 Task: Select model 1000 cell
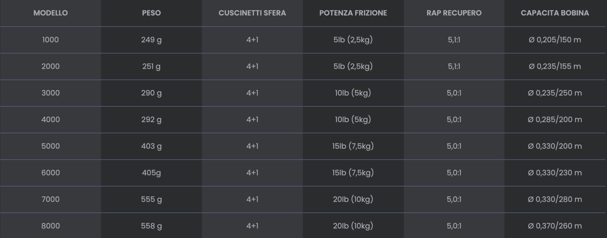click(x=51, y=40)
